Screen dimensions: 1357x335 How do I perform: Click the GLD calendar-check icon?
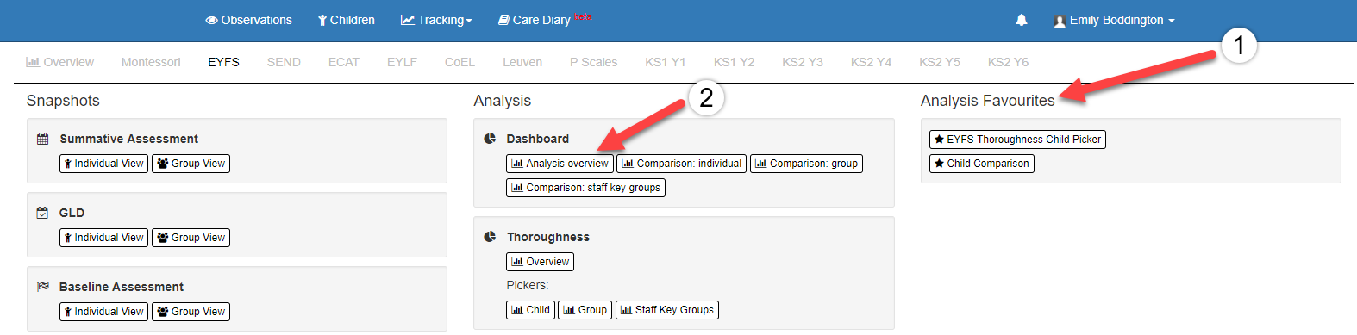[x=43, y=213]
